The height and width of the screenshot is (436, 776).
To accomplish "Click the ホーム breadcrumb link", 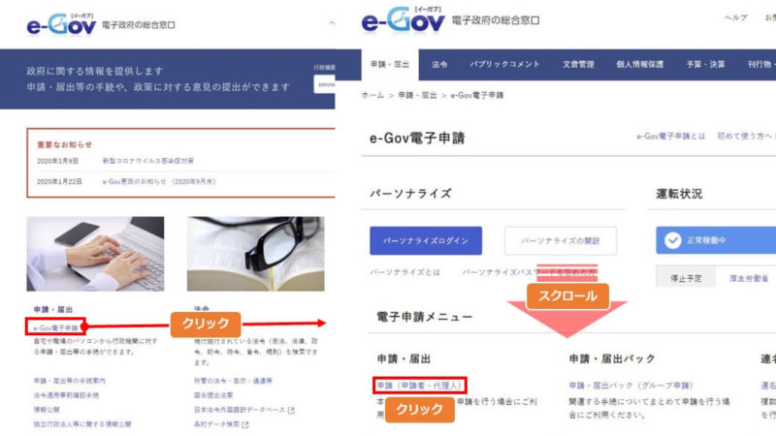I will [372, 95].
